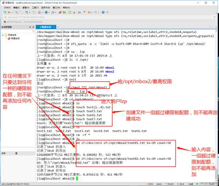Image resolution: width=219 pixels, height=186 pixels.
Task: Close the session manager panel
Action: coord(33,27)
